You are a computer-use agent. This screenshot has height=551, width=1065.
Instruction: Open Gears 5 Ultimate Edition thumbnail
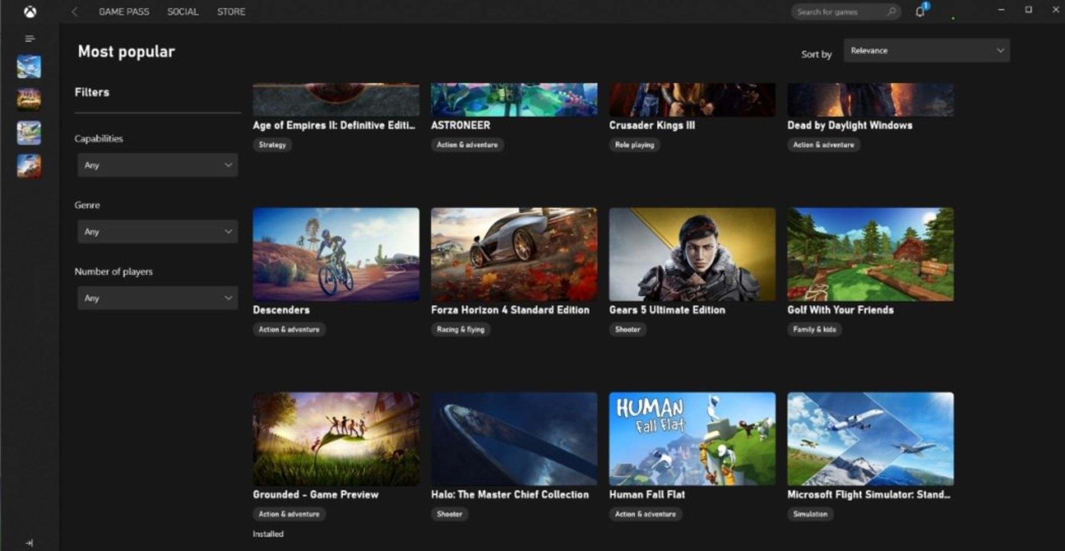692,255
